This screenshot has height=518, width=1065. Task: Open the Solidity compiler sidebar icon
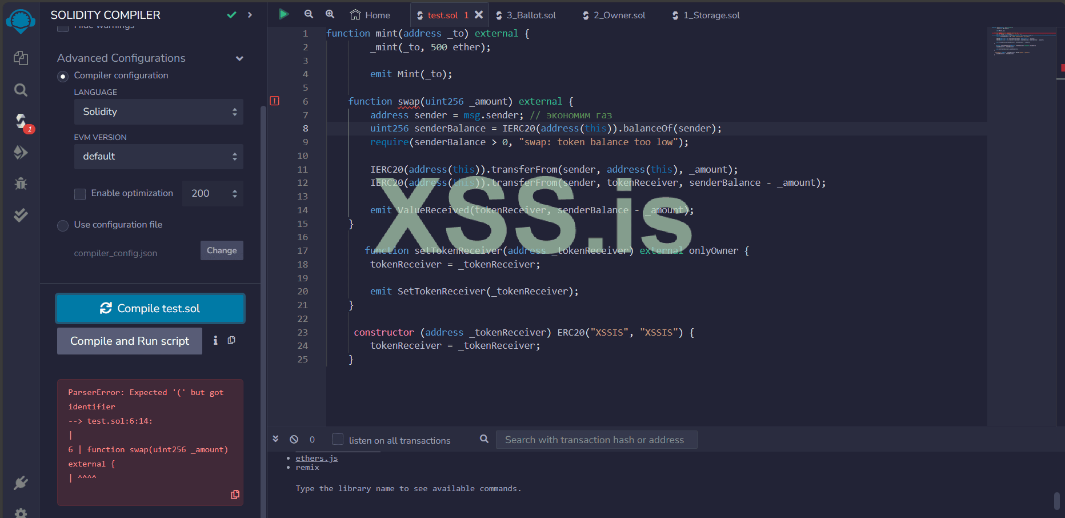[22, 121]
